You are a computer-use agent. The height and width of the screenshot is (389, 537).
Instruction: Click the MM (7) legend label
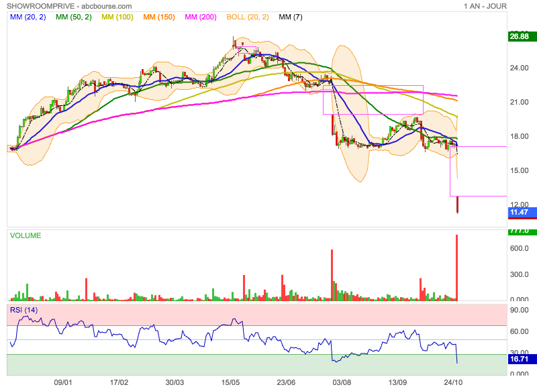click(x=291, y=17)
